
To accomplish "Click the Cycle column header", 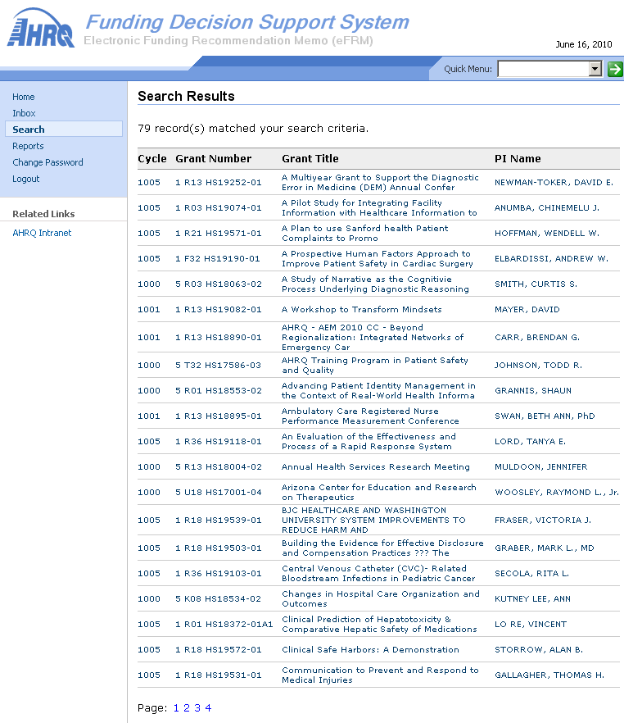I will (152, 159).
